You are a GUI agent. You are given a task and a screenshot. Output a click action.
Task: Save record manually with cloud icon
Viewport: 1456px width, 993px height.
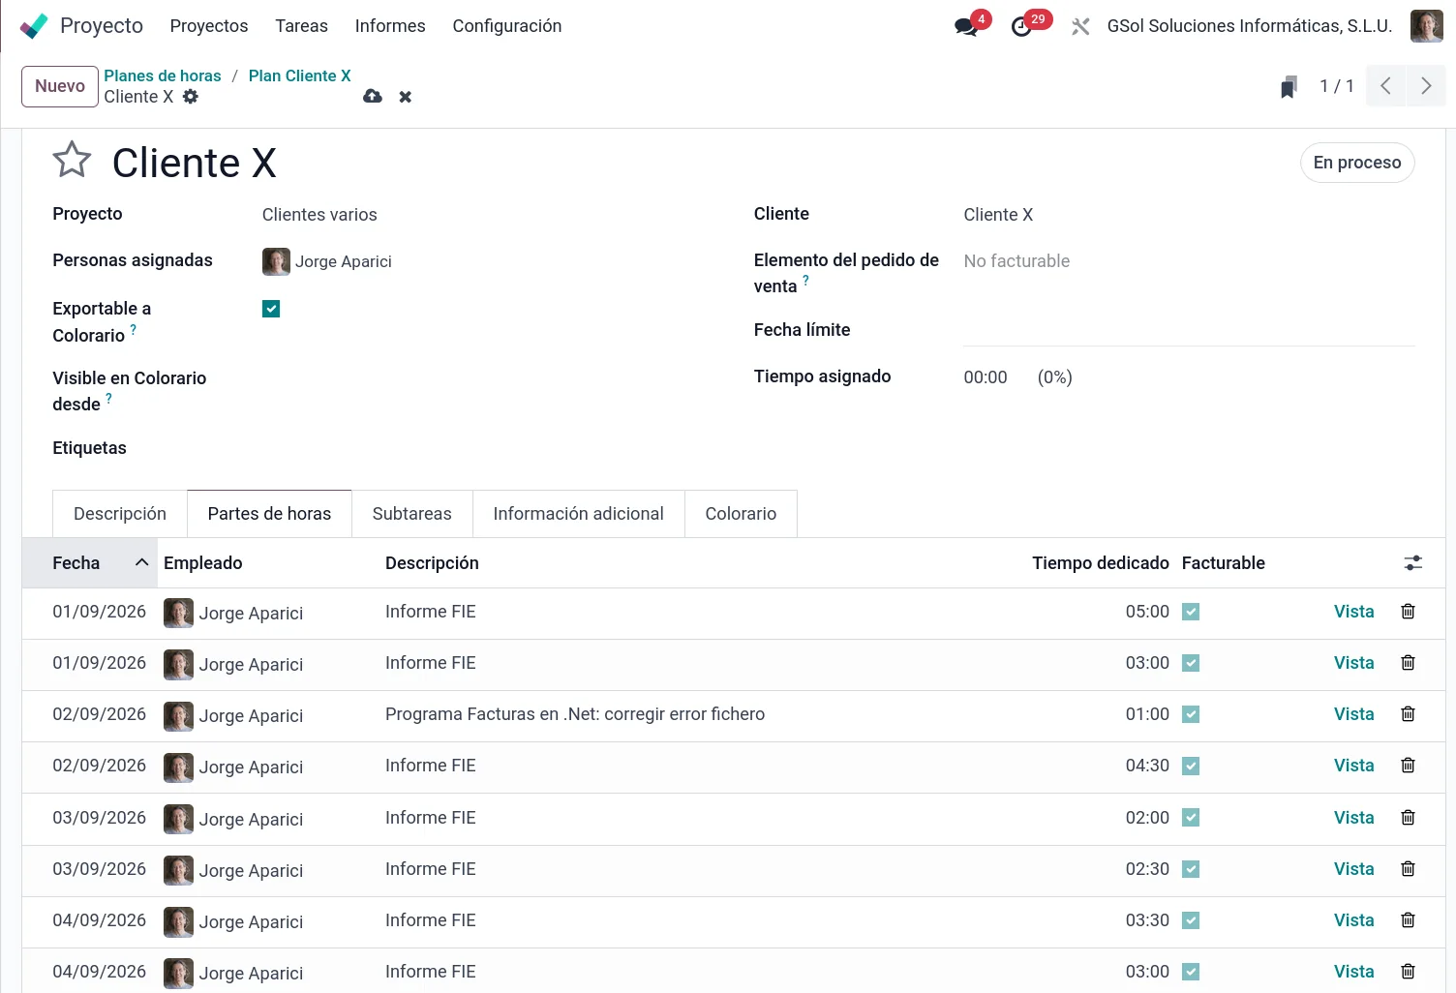click(373, 97)
